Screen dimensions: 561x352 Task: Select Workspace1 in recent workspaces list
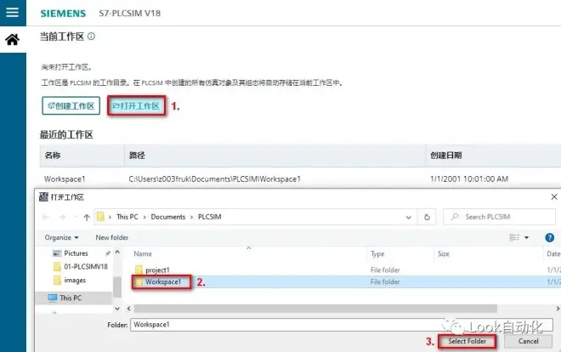tap(65, 179)
